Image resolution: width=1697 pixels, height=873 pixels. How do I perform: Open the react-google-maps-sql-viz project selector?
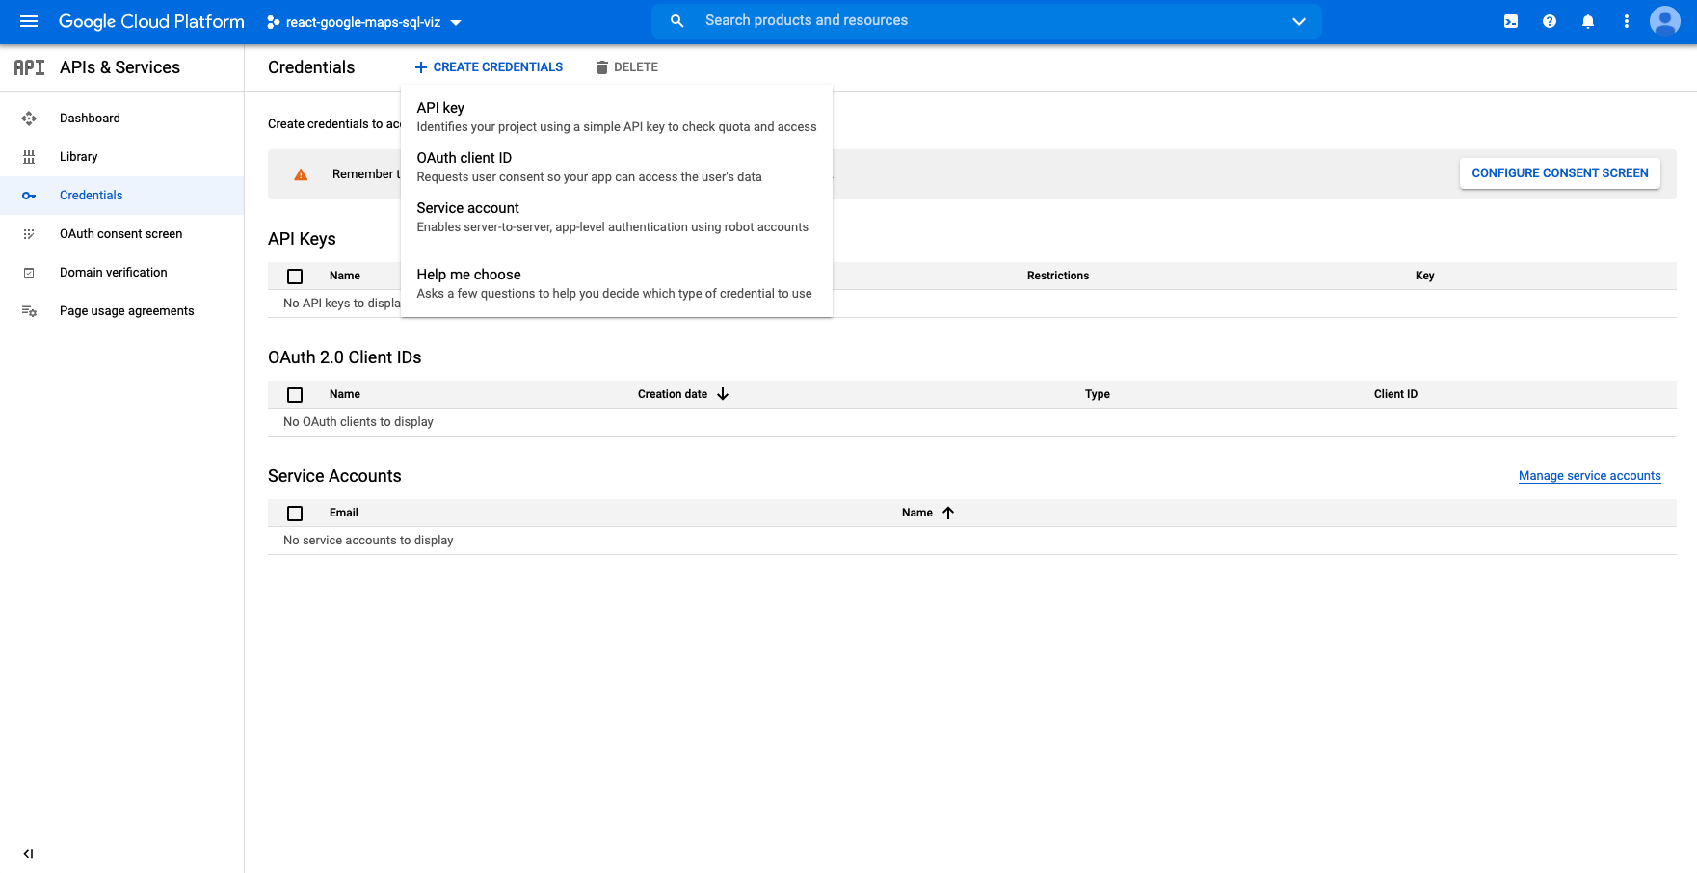pos(364,22)
